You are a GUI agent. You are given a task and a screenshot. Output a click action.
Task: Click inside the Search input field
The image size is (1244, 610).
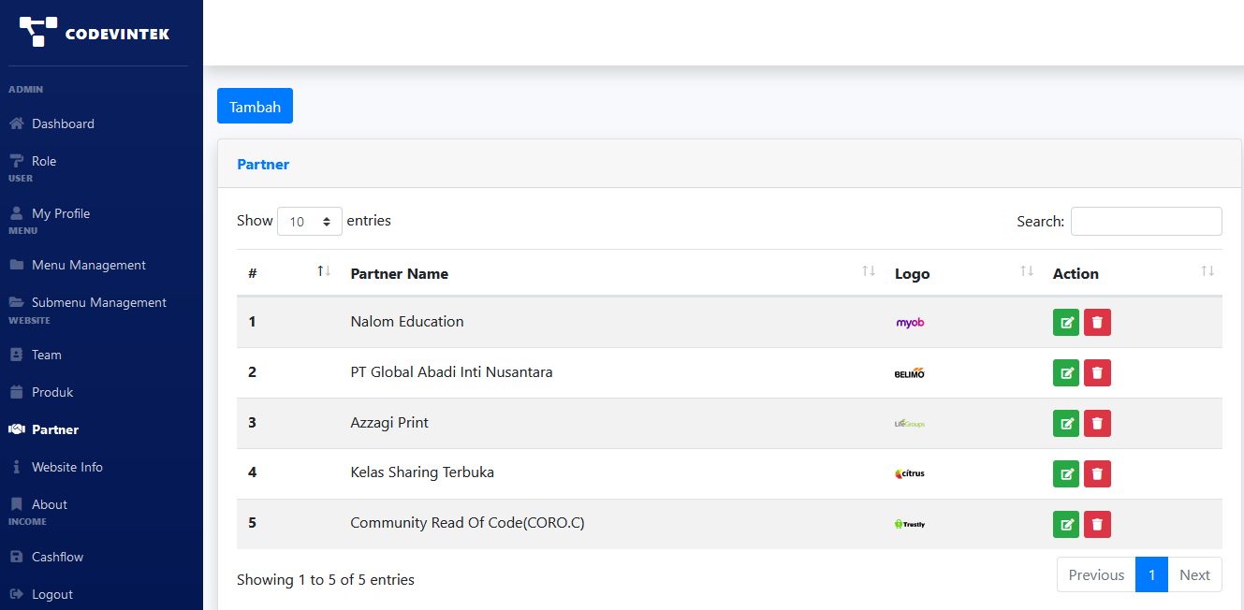point(1146,222)
